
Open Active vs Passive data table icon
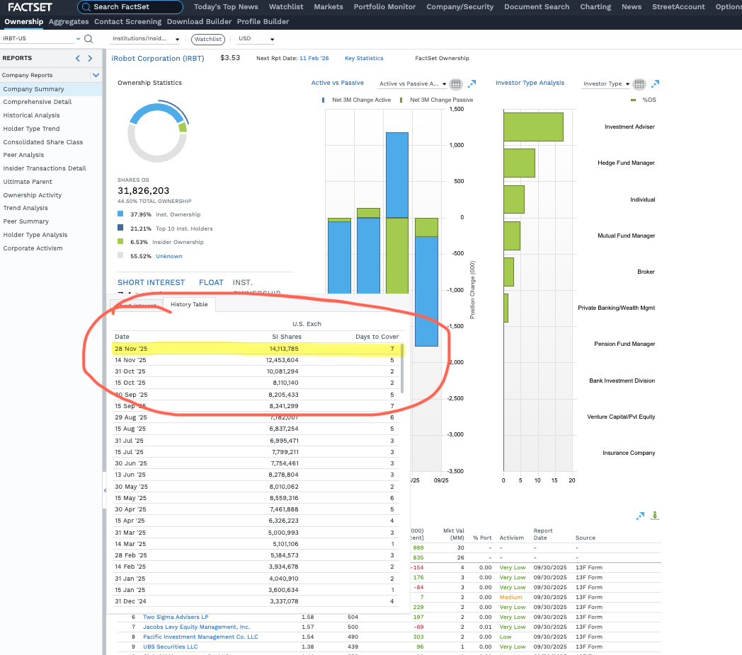[x=456, y=84]
